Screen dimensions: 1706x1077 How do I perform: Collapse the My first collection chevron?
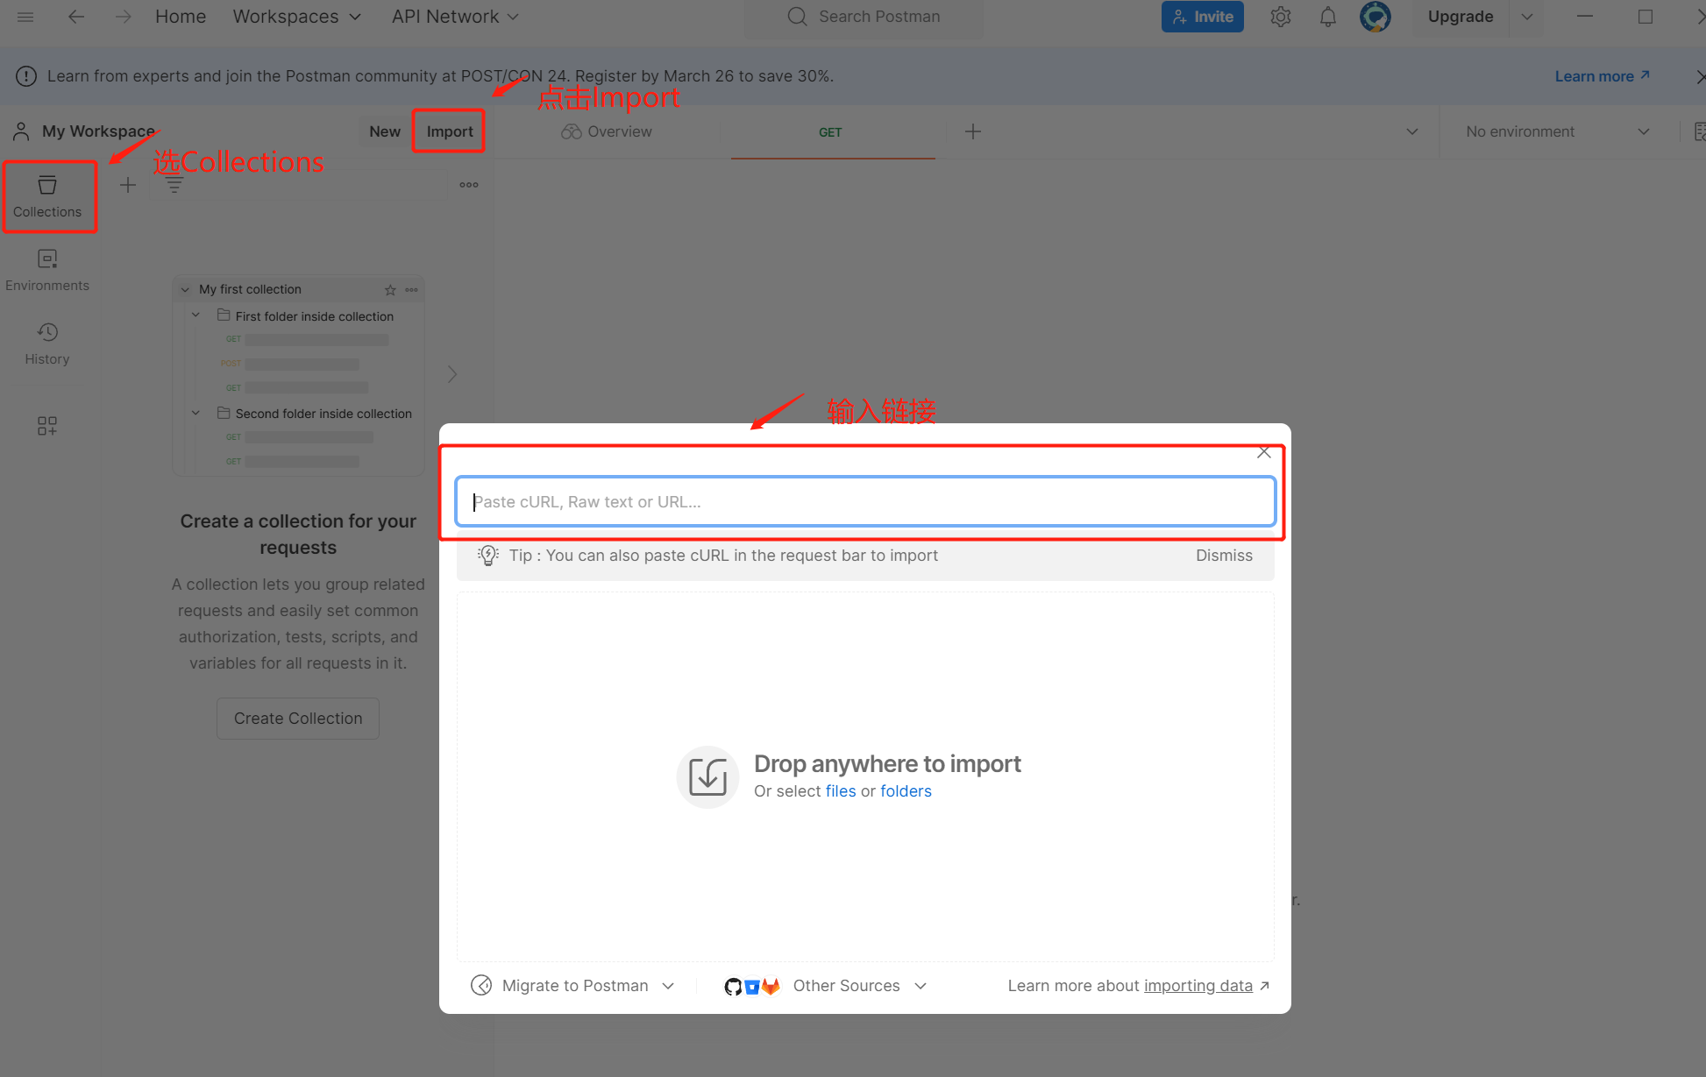tap(185, 290)
